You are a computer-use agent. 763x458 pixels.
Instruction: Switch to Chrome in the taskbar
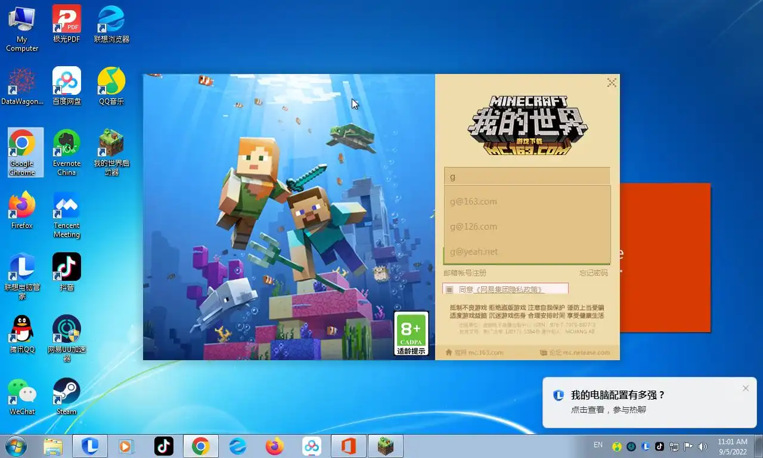[x=200, y=446]
